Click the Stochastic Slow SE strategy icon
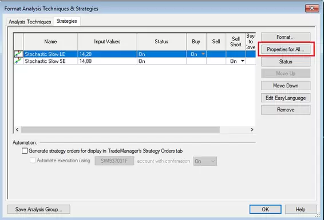The image size is (324, 220). coord(18,61)
